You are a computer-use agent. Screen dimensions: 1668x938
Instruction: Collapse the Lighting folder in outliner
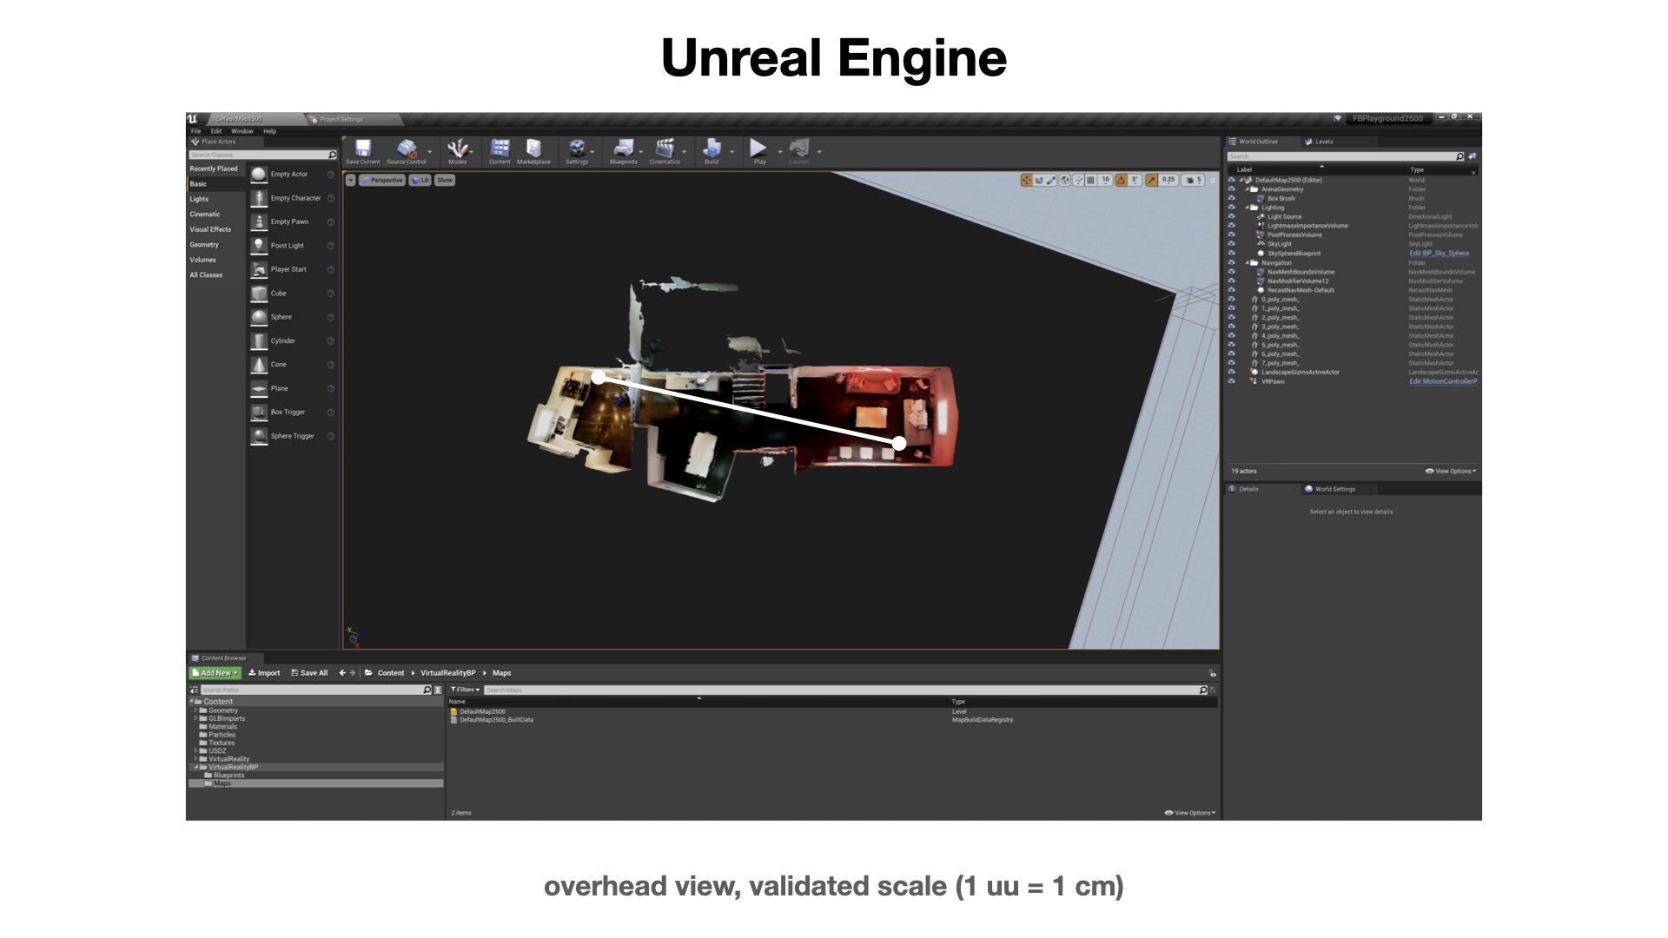(x=1247, y=208)
